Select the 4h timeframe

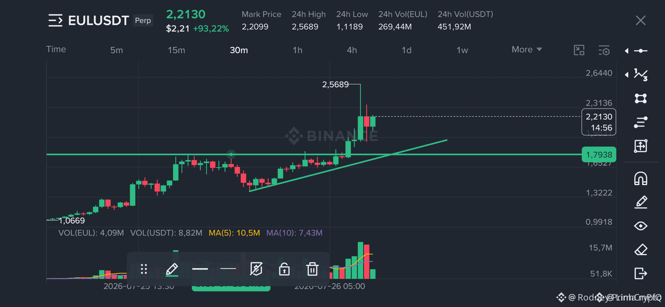coord(352,50)
